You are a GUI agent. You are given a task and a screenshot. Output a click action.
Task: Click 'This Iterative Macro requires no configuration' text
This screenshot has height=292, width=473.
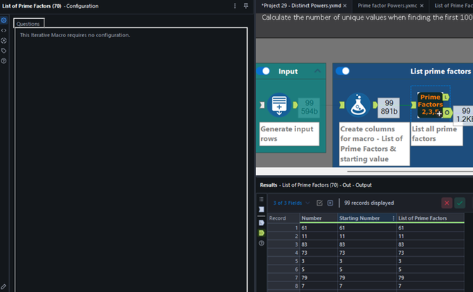pos(75,35)
